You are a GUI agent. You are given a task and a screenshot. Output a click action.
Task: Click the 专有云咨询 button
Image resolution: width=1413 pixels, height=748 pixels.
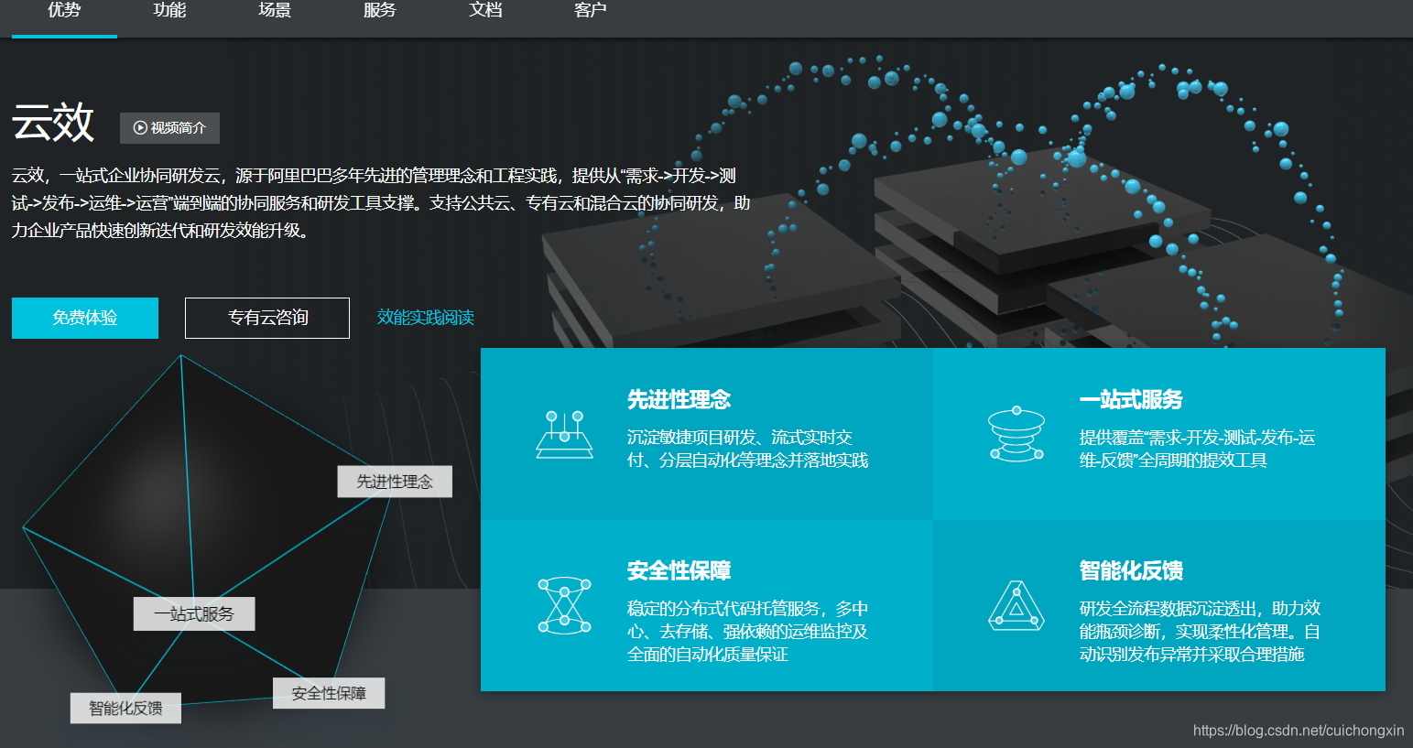[267, 318]
